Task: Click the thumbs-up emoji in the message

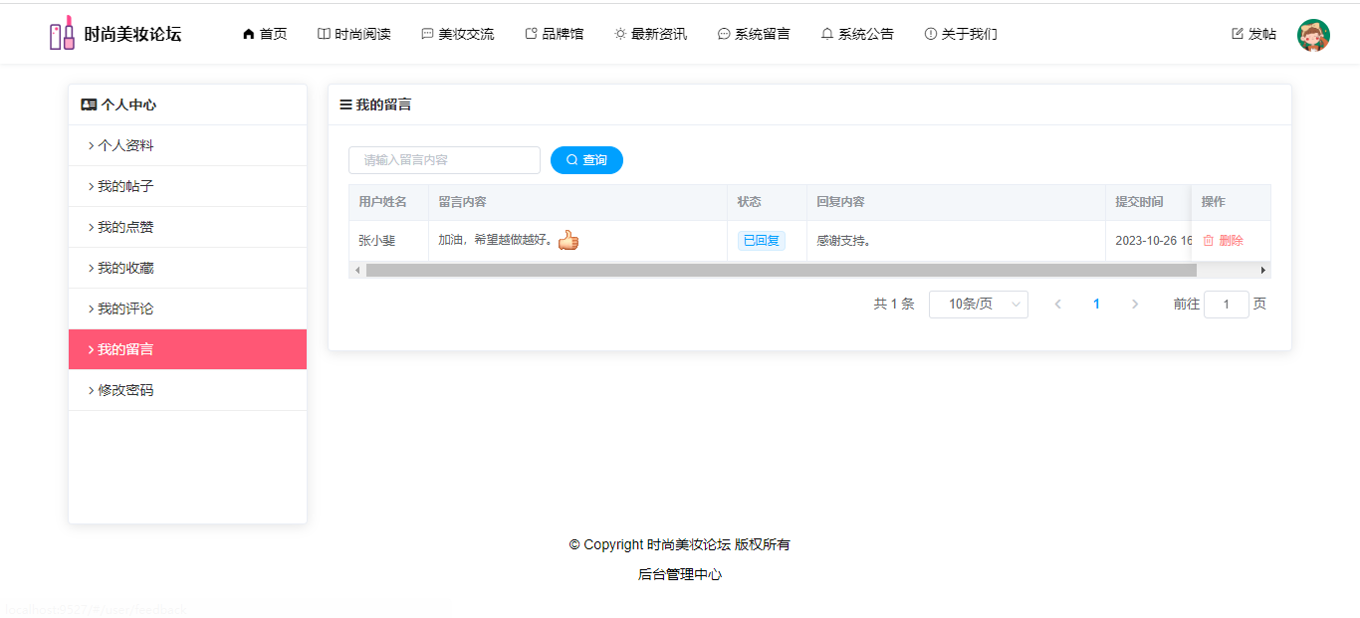Action: click(x=568, y=241)
